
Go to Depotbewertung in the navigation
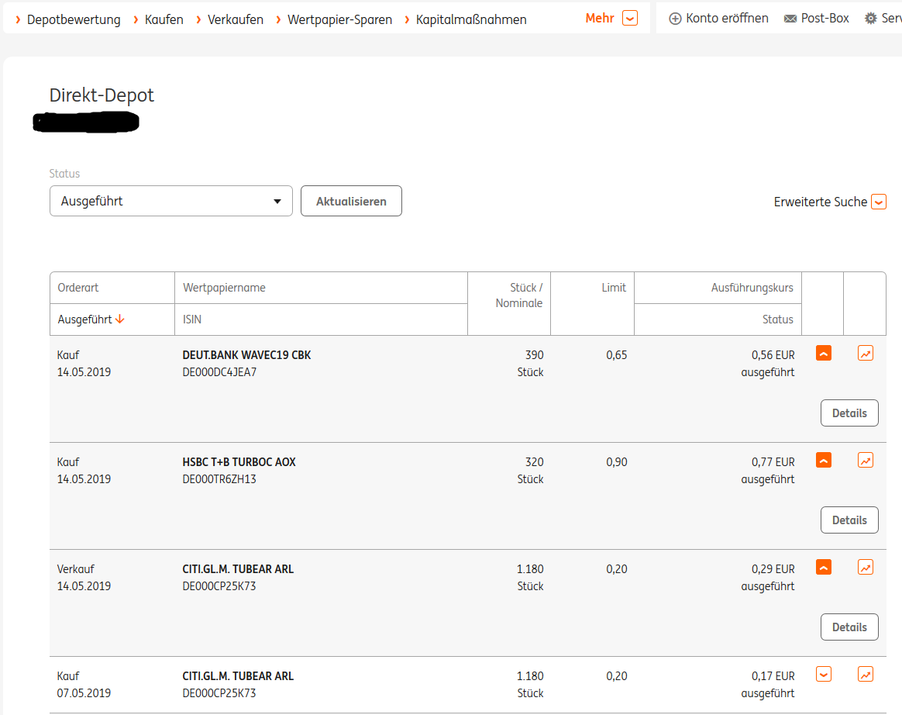click(74, 19)
